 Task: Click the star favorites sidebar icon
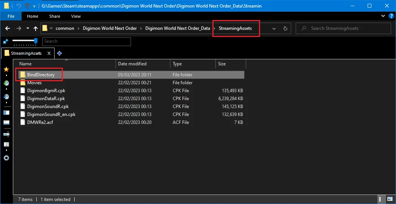pos(6,70)
